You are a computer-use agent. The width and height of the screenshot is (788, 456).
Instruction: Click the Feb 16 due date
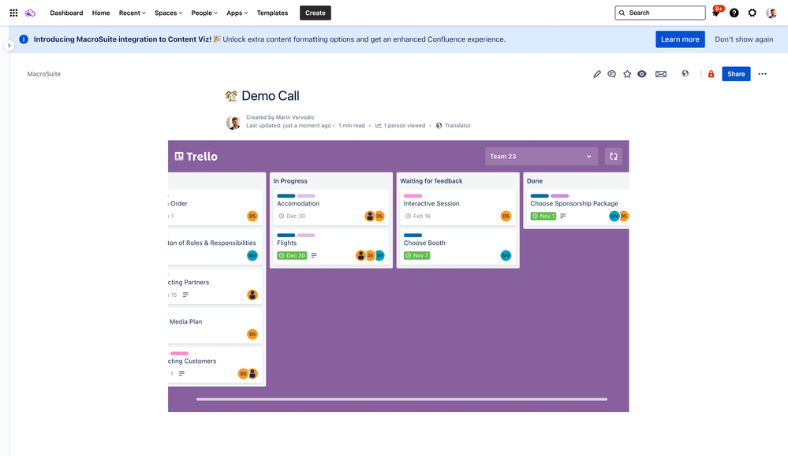tap(418, 217)
